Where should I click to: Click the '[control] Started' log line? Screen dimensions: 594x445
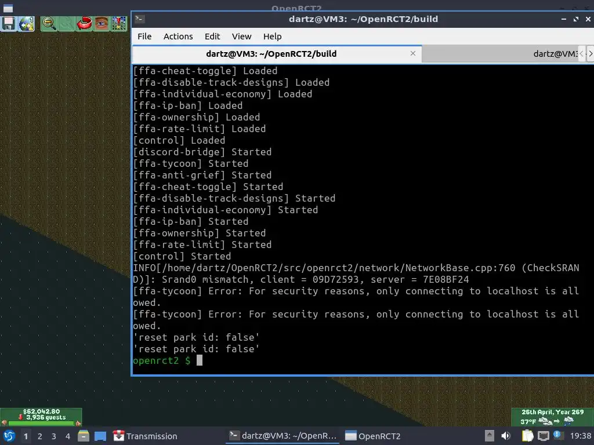tap(182, 256)
